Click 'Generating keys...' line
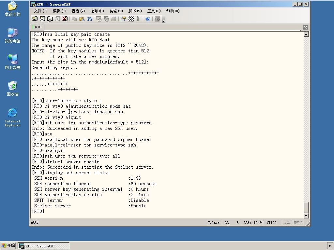 [x=54, y=67]
